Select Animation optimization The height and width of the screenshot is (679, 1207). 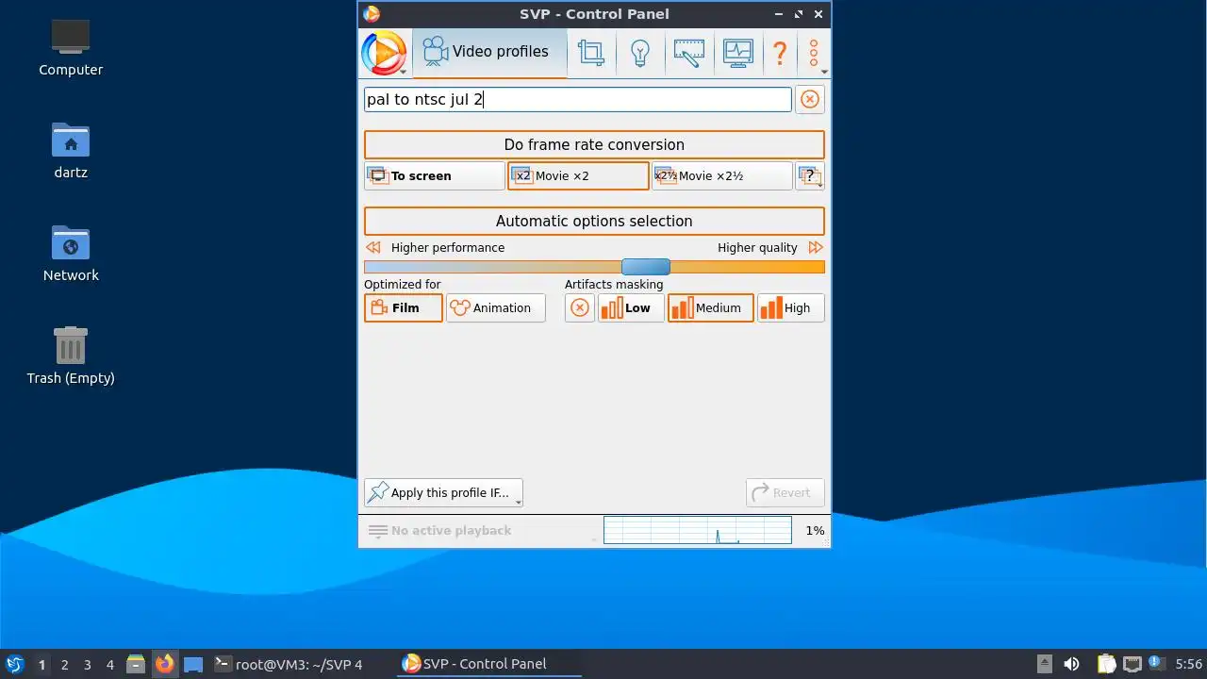[495, 307]
